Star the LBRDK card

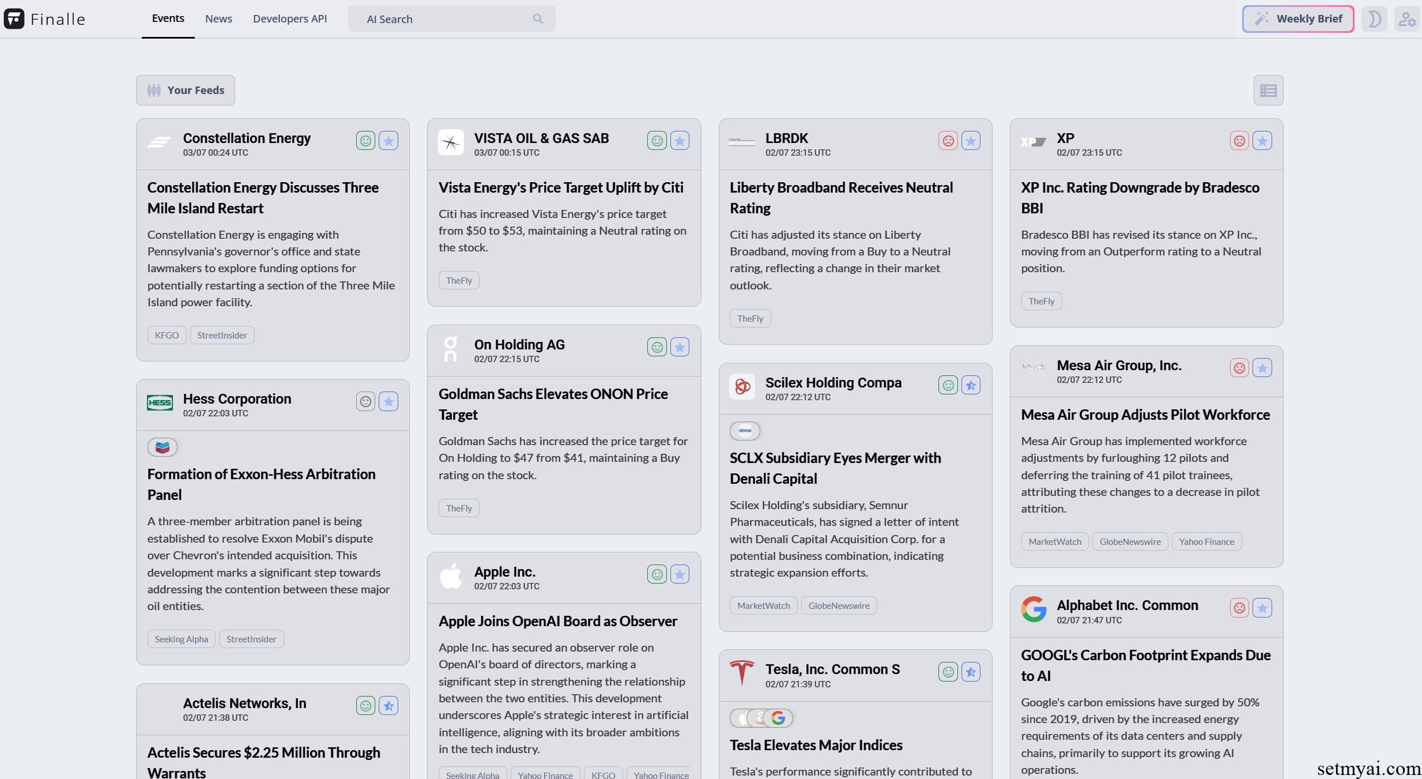click(971, 141)
